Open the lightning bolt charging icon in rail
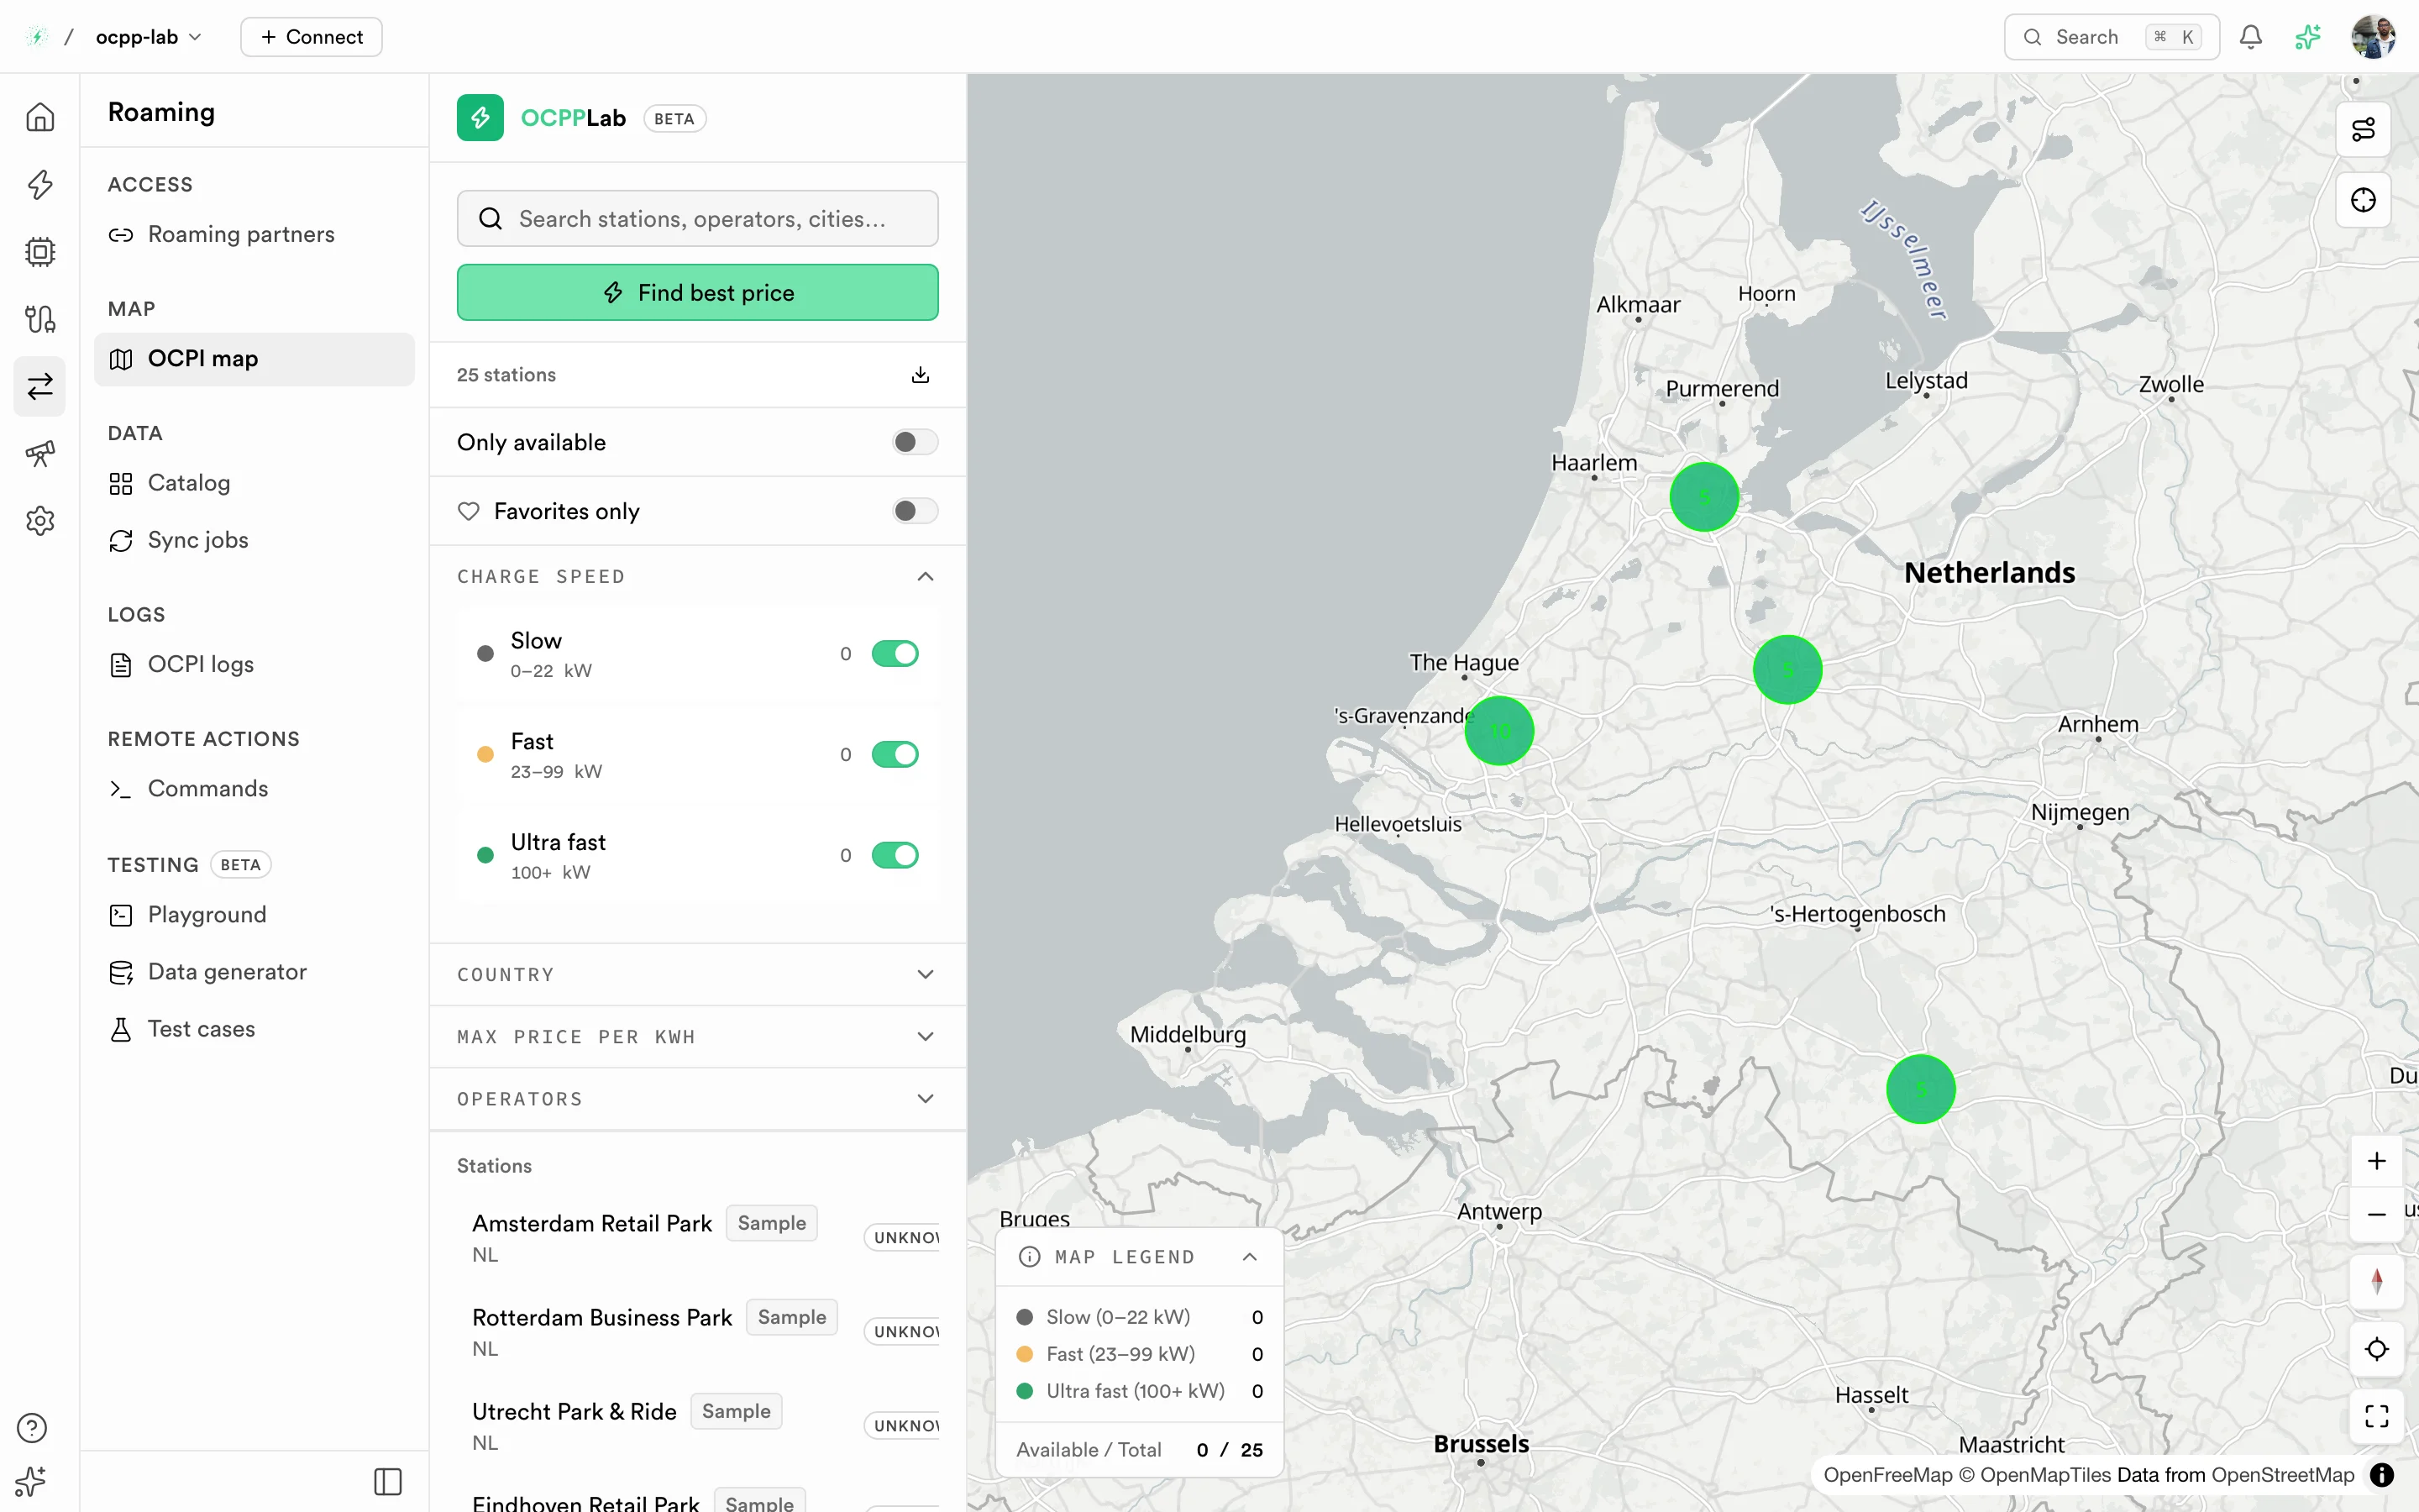Viewport: 2419px width, 1512px height. [40, 184]
